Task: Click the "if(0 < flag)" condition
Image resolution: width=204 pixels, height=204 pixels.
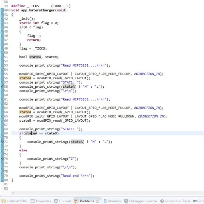Action: pyautogui.click(x=31, y=27)
